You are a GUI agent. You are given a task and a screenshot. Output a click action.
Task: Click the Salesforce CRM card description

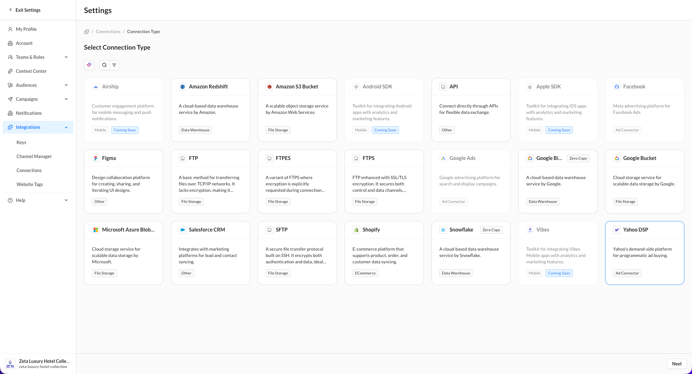(x=208, y=255)
